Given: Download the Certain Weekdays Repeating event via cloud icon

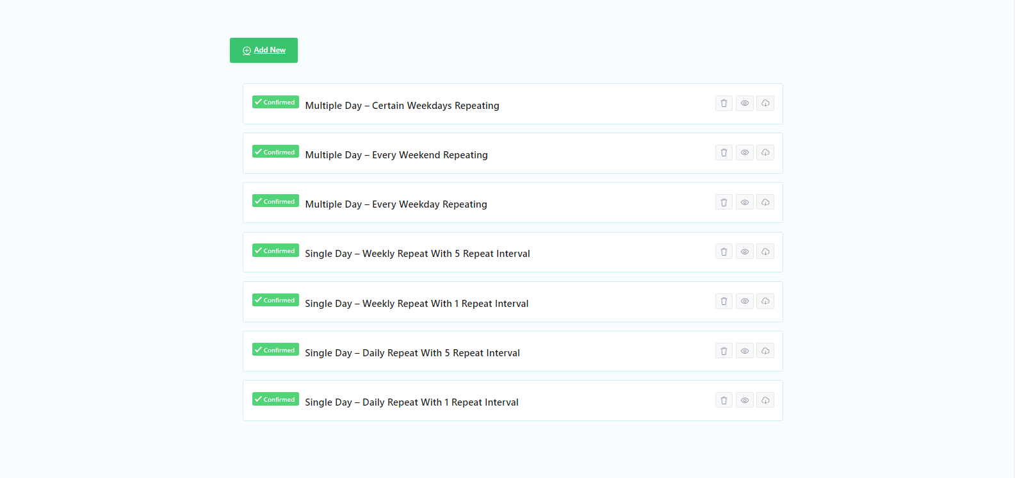Looking at the screenshot, I should point(765,103).
